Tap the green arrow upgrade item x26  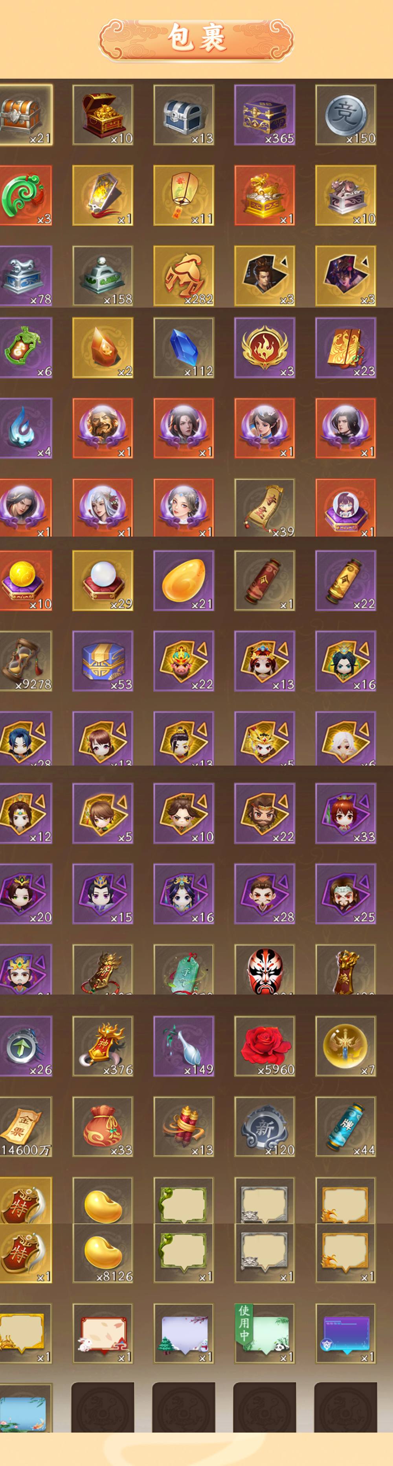click(26, 1046)
